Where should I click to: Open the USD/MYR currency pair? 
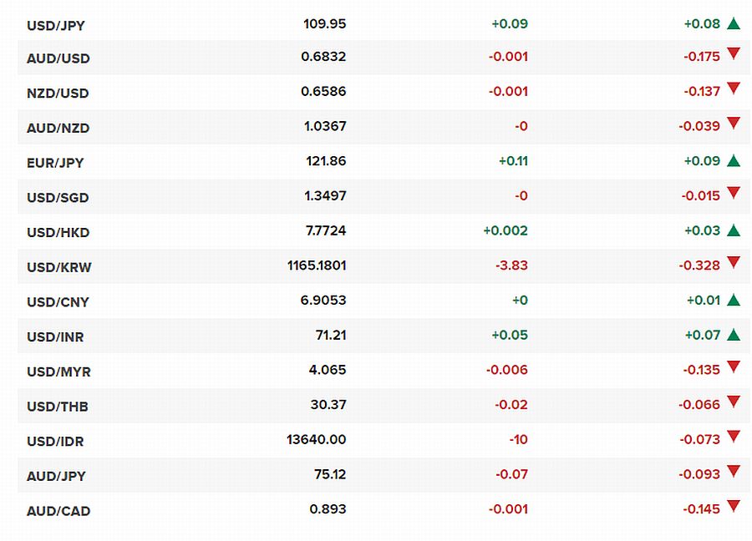pos(58,372)
